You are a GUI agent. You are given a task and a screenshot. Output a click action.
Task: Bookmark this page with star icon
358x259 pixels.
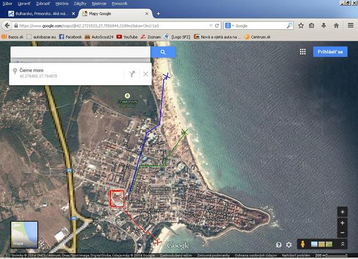point(301,26)
